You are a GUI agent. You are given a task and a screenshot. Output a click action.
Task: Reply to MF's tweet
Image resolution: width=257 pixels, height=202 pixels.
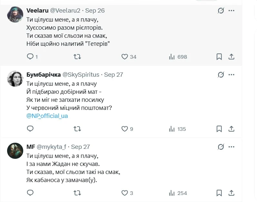click(30, 193)
